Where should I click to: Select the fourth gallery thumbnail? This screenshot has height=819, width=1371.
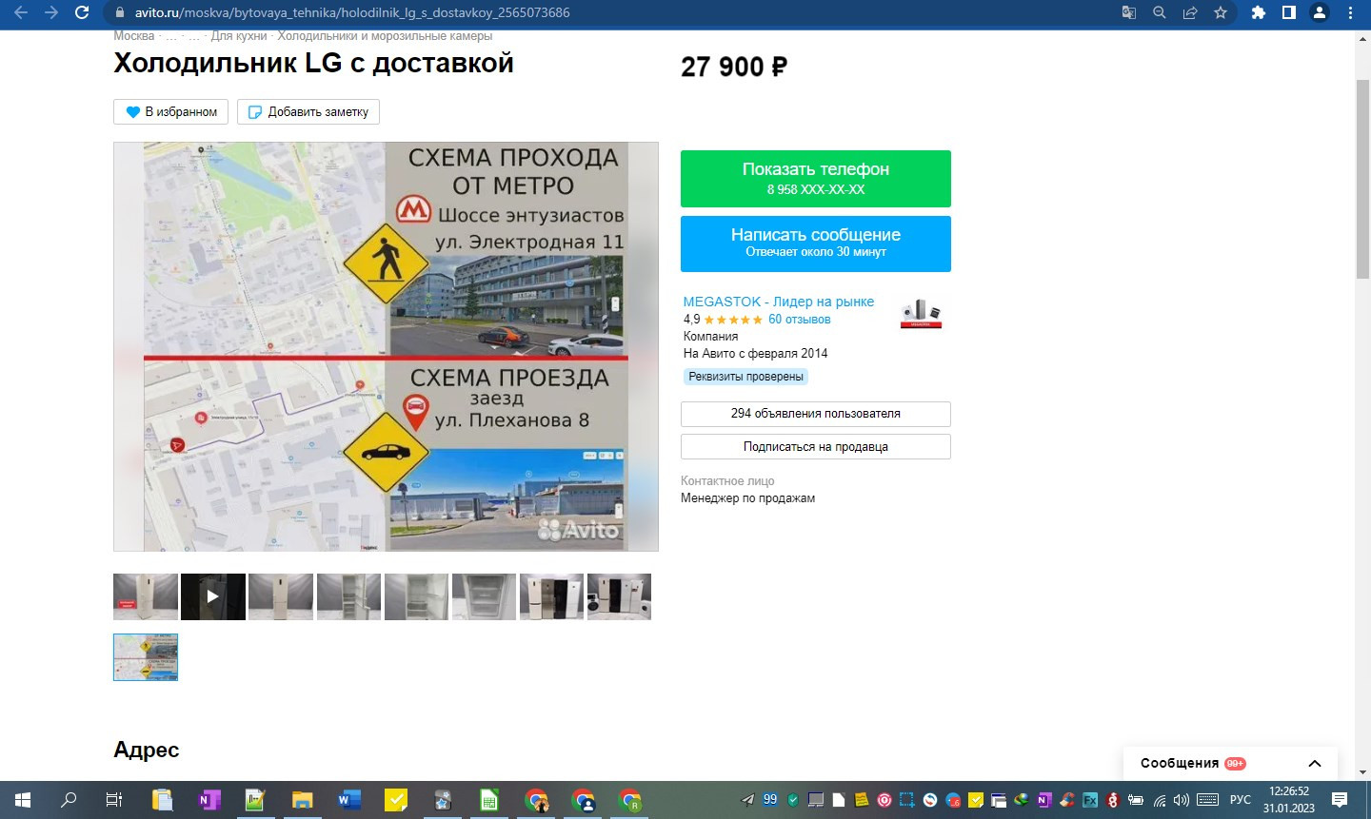tap(348, 596)
